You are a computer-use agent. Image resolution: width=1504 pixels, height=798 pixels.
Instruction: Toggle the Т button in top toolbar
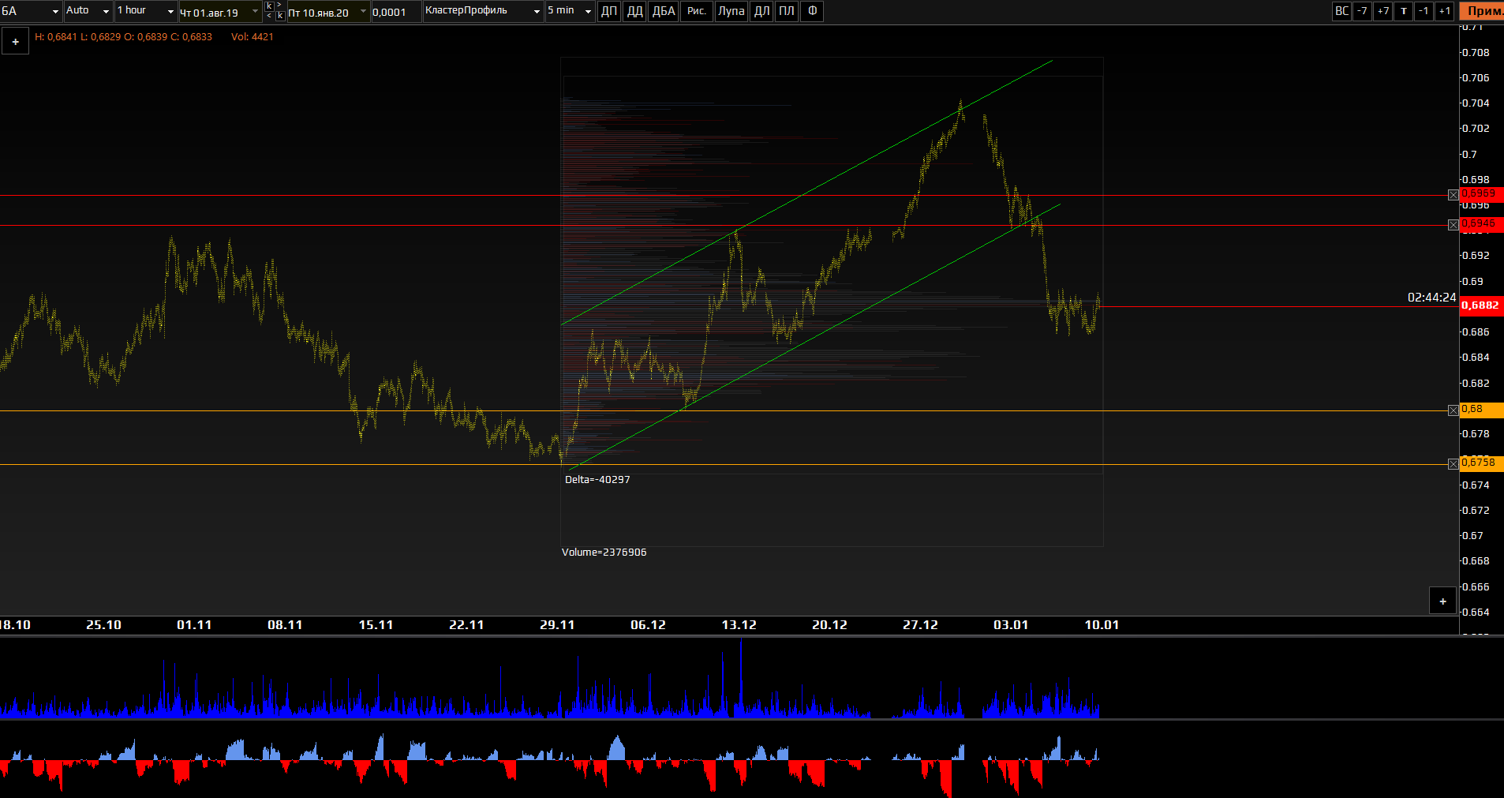(1403, 11)
